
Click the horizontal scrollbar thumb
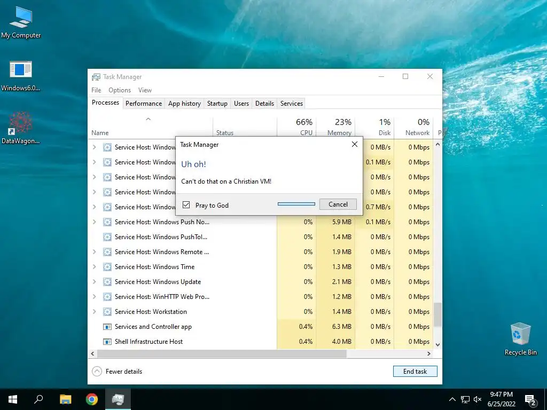(222, 353)
